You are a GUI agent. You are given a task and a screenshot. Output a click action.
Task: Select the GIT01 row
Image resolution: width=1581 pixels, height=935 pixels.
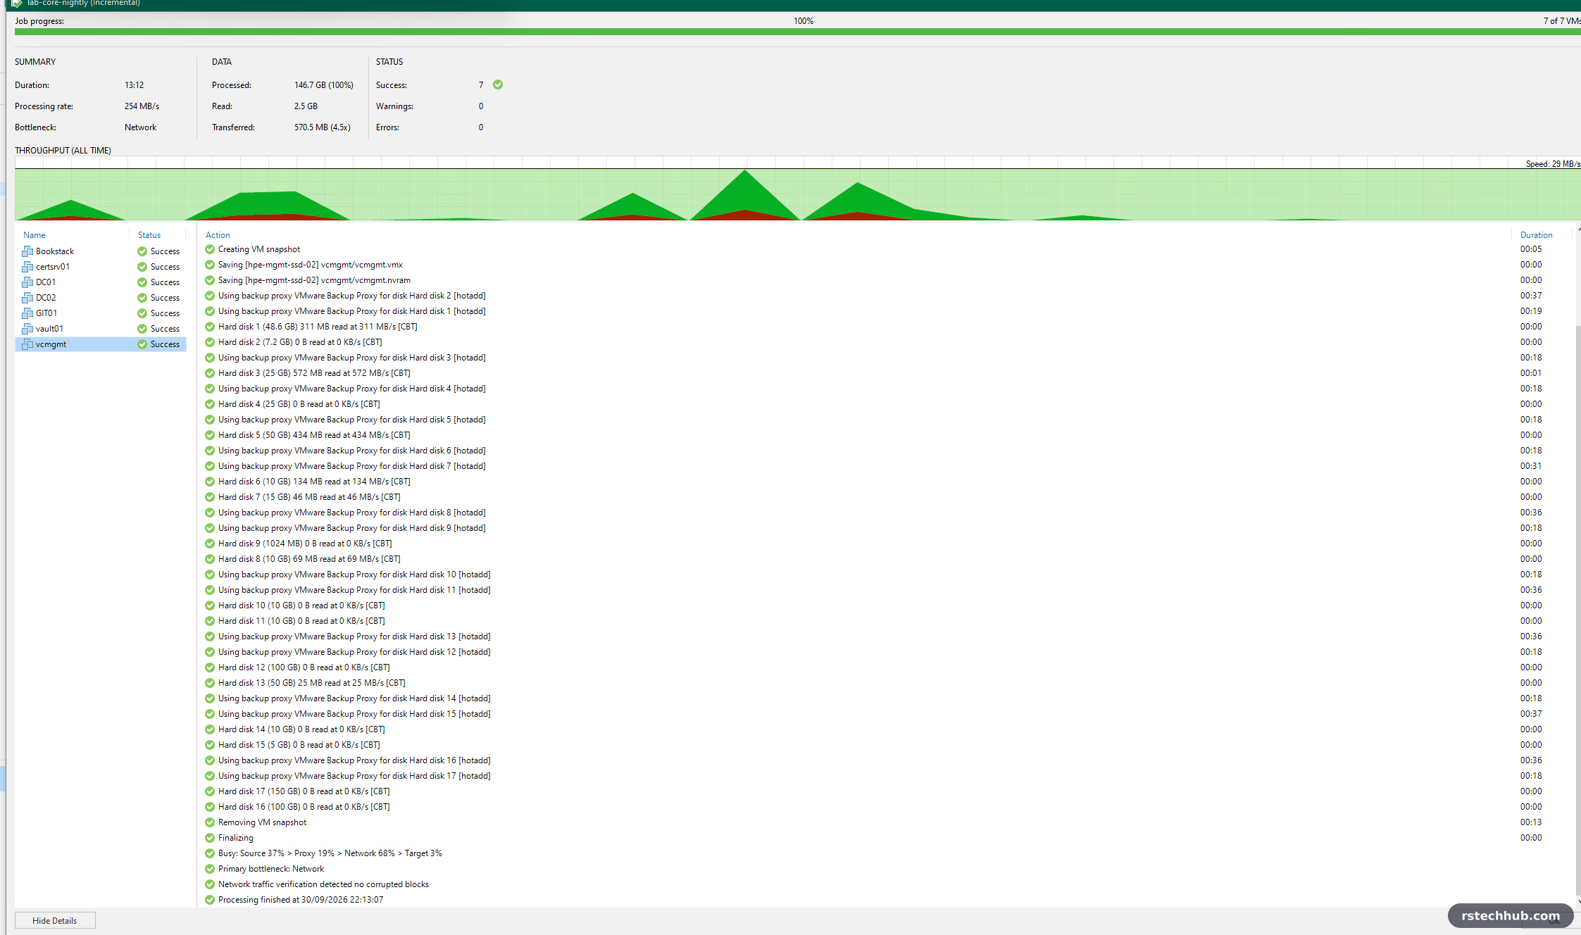click(101, 313)
